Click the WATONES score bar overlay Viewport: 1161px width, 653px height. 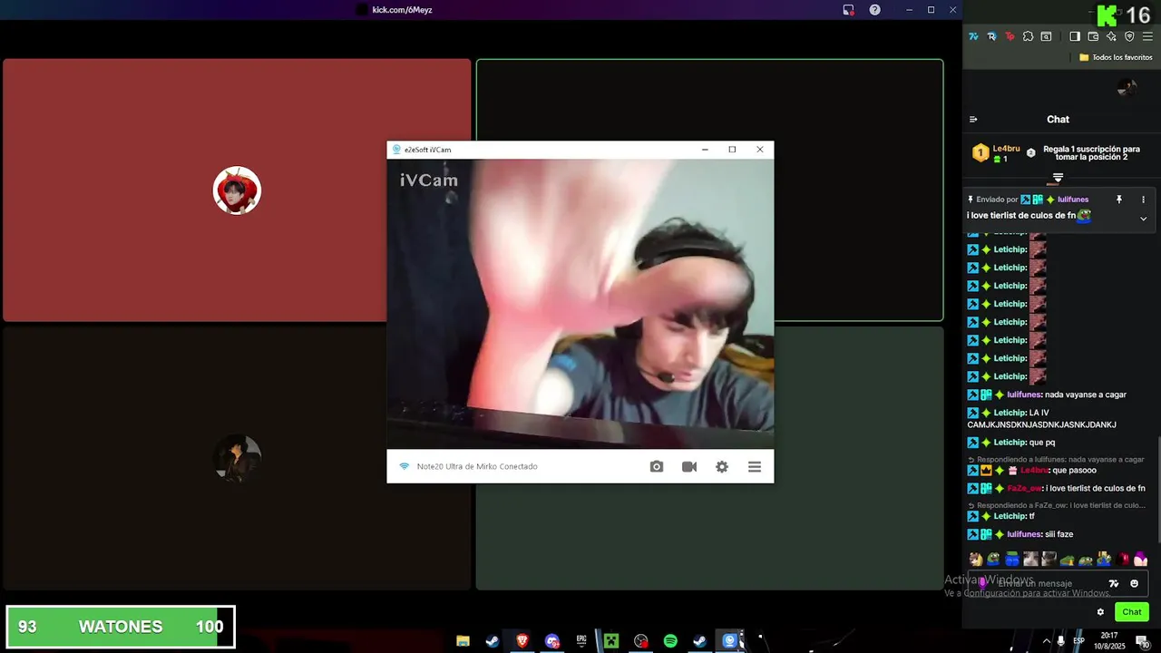pos(121,627)
